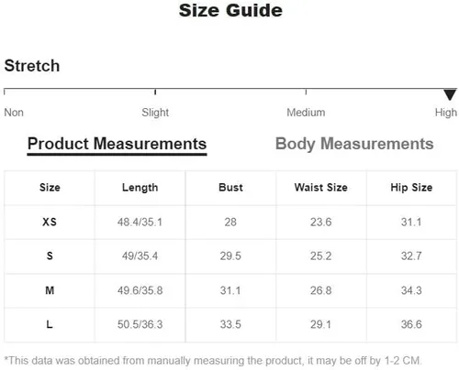459x370 pixels.
Task: Select the M size row label
Action: [x=50, y=290]
